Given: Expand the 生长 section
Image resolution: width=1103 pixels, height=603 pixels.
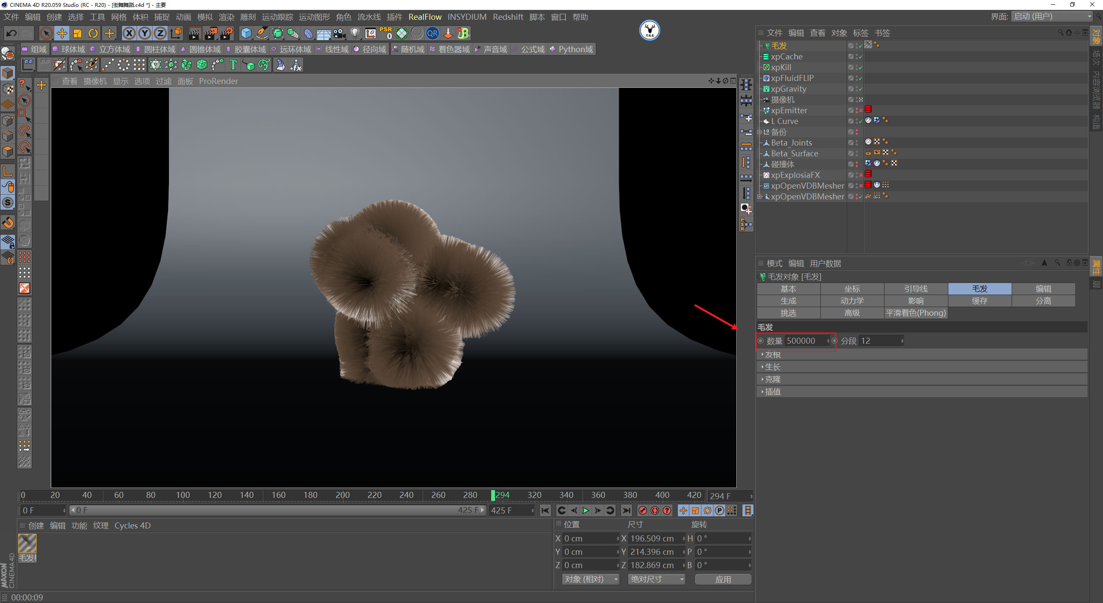Looking at the screenshot, I should coord(773,367).
